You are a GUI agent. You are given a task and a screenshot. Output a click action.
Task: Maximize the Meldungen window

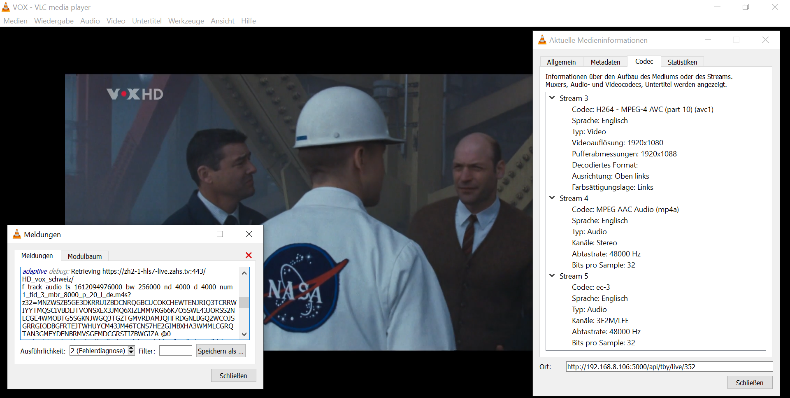click(220, 234)
